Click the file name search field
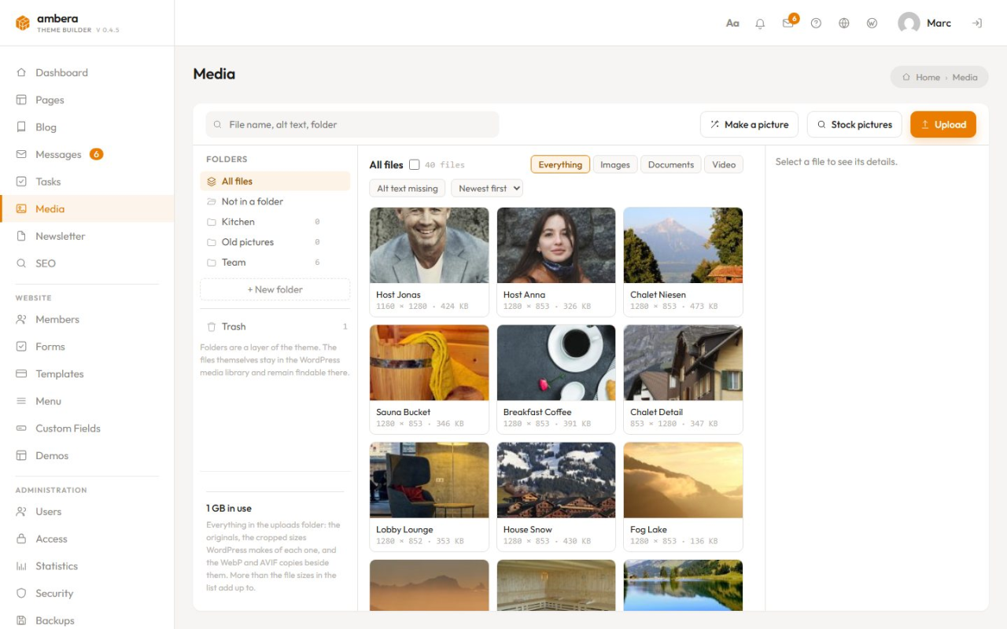 click(352, 124)
